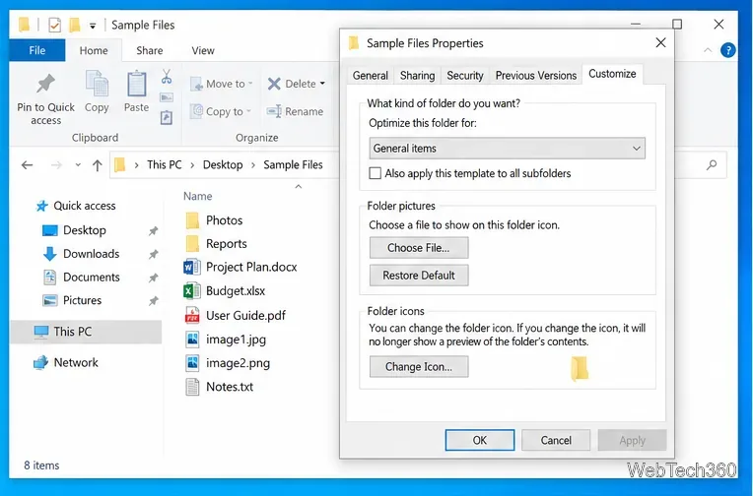Click the Rename button
Viewport: 753px width, 496px height.
(295, 111)
